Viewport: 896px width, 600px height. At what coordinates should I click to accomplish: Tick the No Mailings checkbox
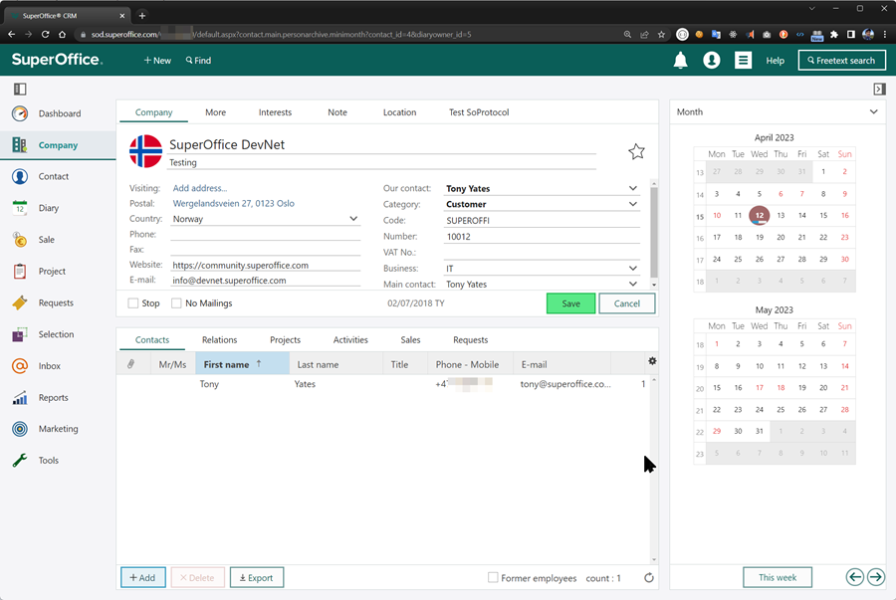click(177, 303)
